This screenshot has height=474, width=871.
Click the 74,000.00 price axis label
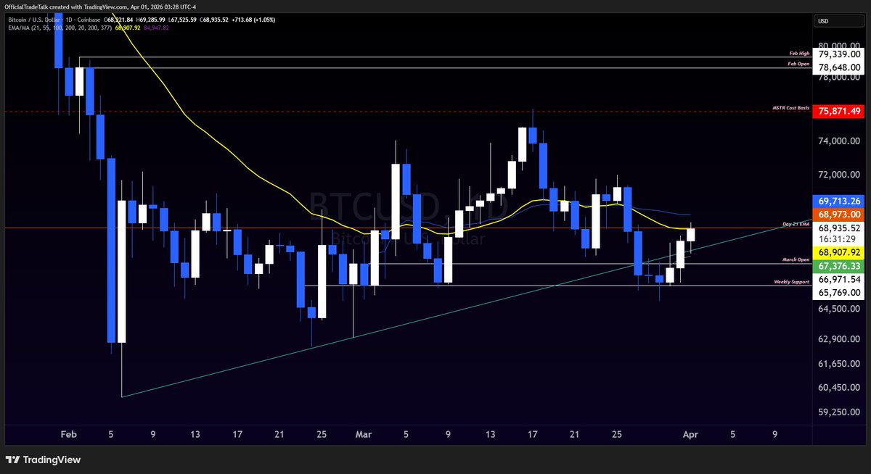pyautogui.click(x=839, y=141)
